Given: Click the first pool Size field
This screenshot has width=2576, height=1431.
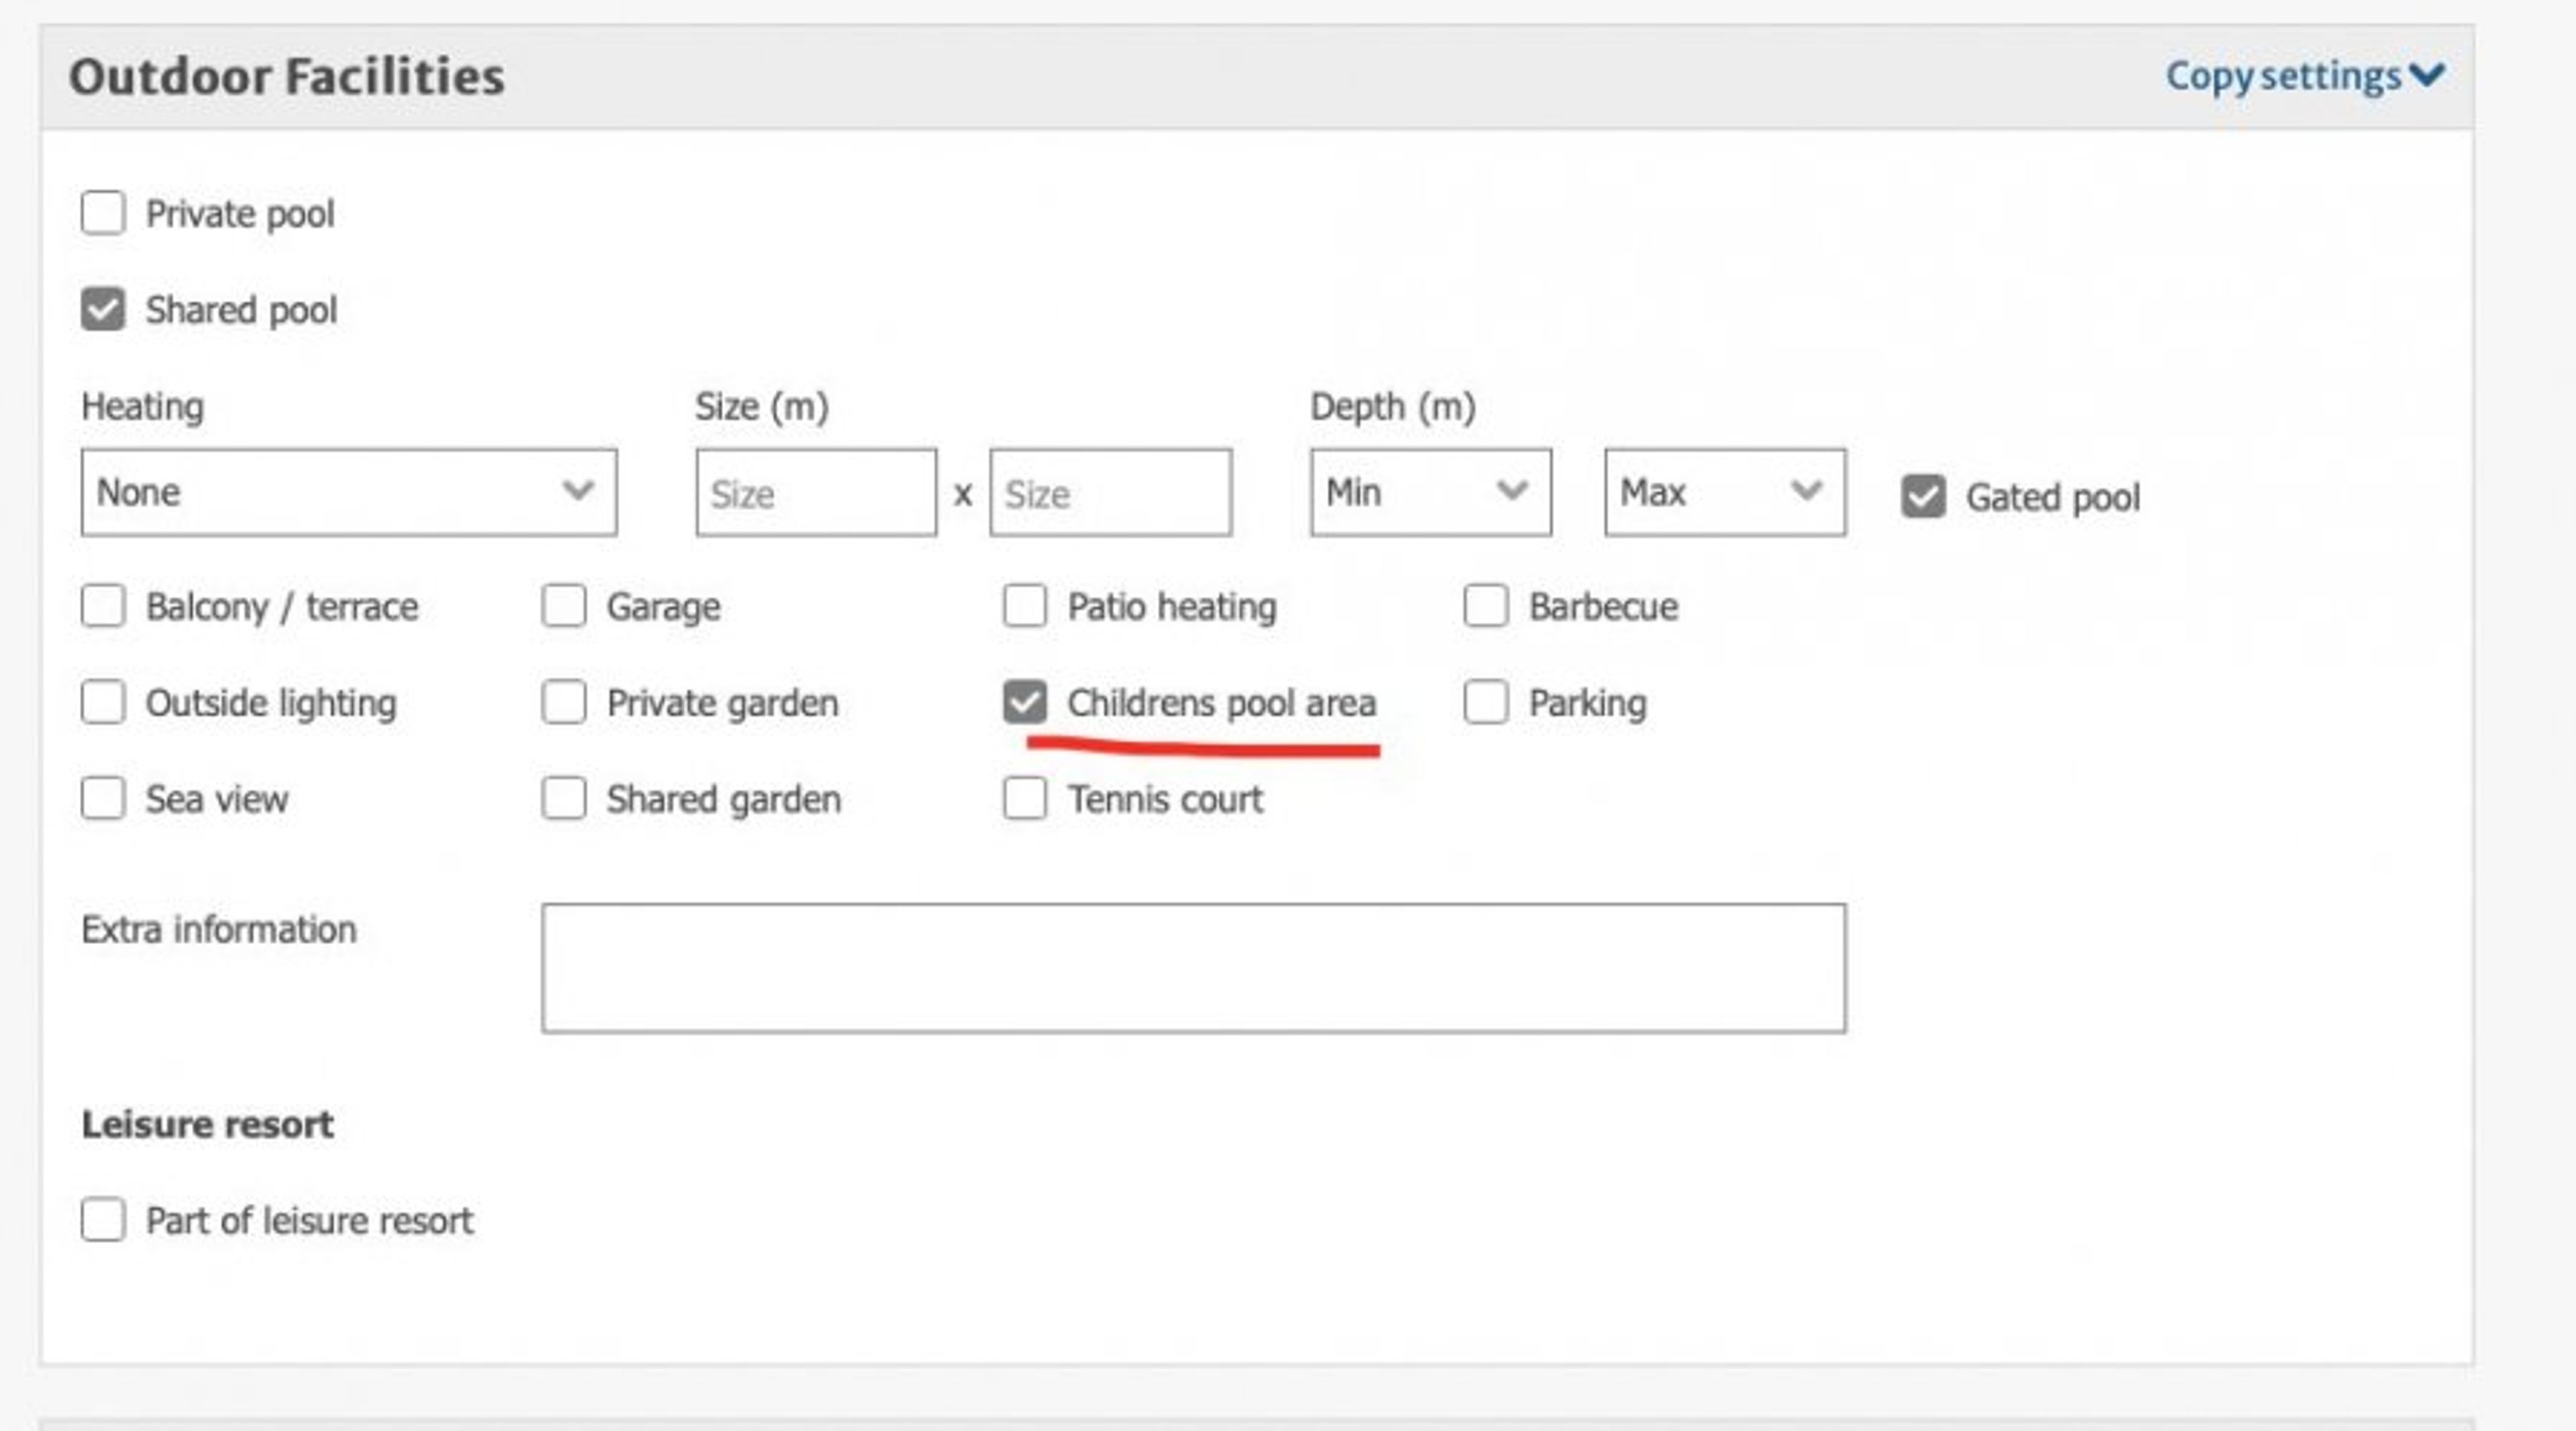Looking at the screenshot, I should pos(816,493).
